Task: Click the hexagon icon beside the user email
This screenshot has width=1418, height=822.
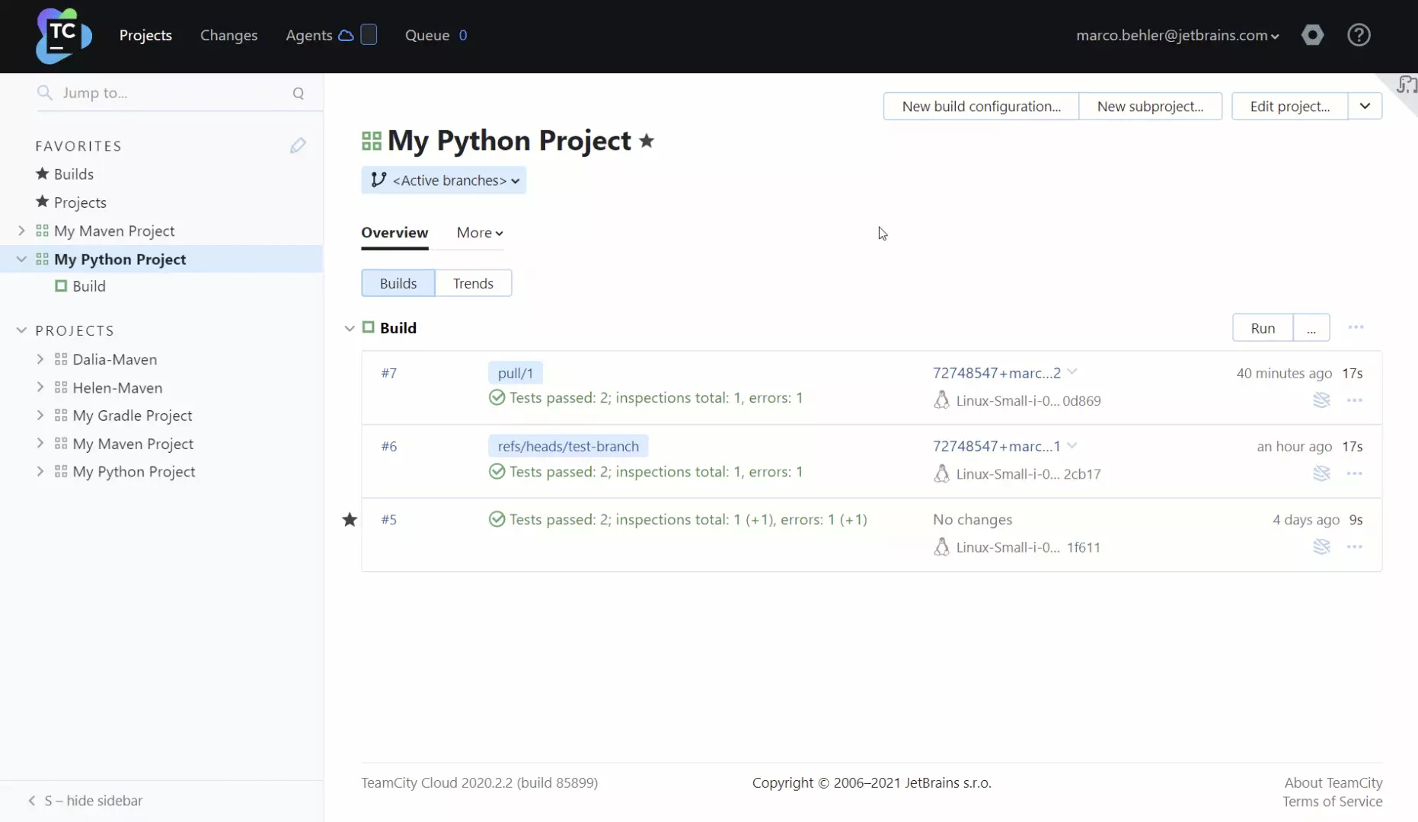Action: pyautogui.click(x=1312, y=35)
